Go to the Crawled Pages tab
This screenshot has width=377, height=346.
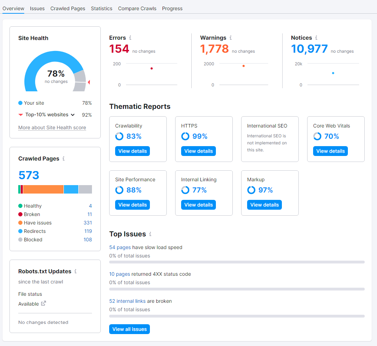point(68,8)
